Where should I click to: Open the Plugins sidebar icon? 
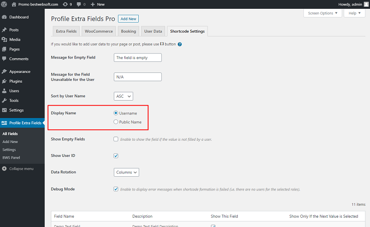(x=4, y=81)
